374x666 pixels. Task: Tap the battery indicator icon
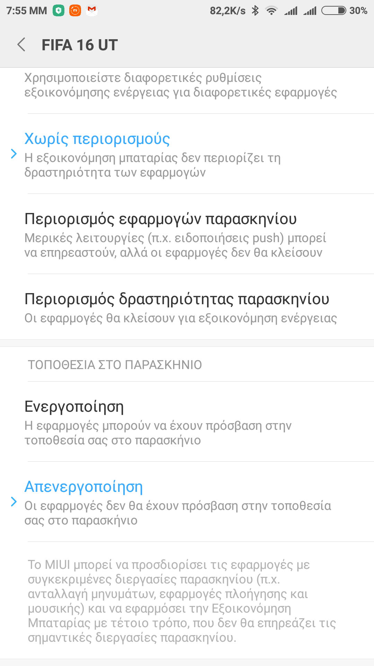(333, 11)
